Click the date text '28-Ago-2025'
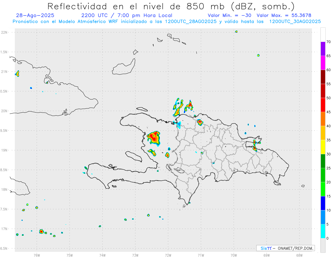Screen dimensions: 336x259 pyautogui.click(x=35, y=15)
